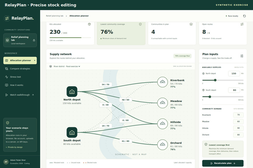
Task: Select the South depot node icon
Action: click(x=72, y=132)
